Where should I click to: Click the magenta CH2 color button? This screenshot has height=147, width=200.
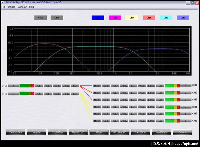pos(115,18)
